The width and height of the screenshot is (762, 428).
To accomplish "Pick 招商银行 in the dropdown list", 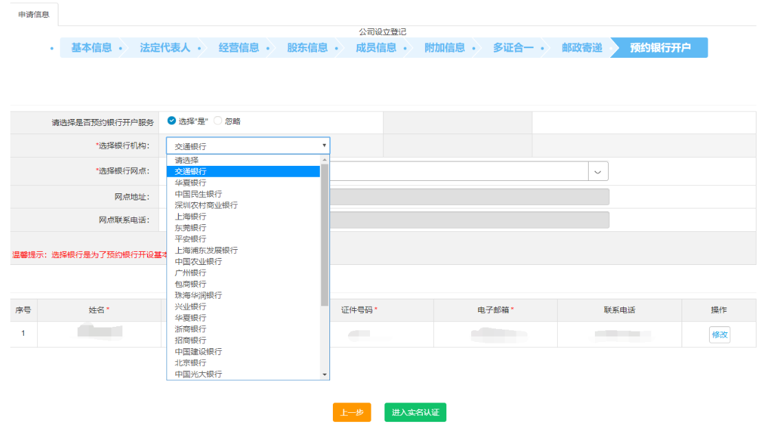I will [190, 340].
